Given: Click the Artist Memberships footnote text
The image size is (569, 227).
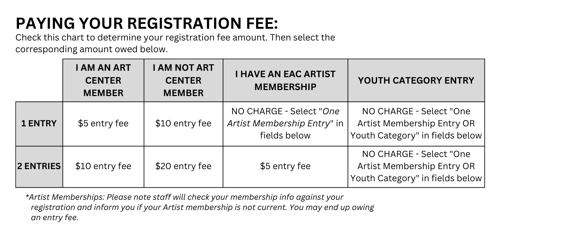Looking at the screenshot, I should click(200, 207).
